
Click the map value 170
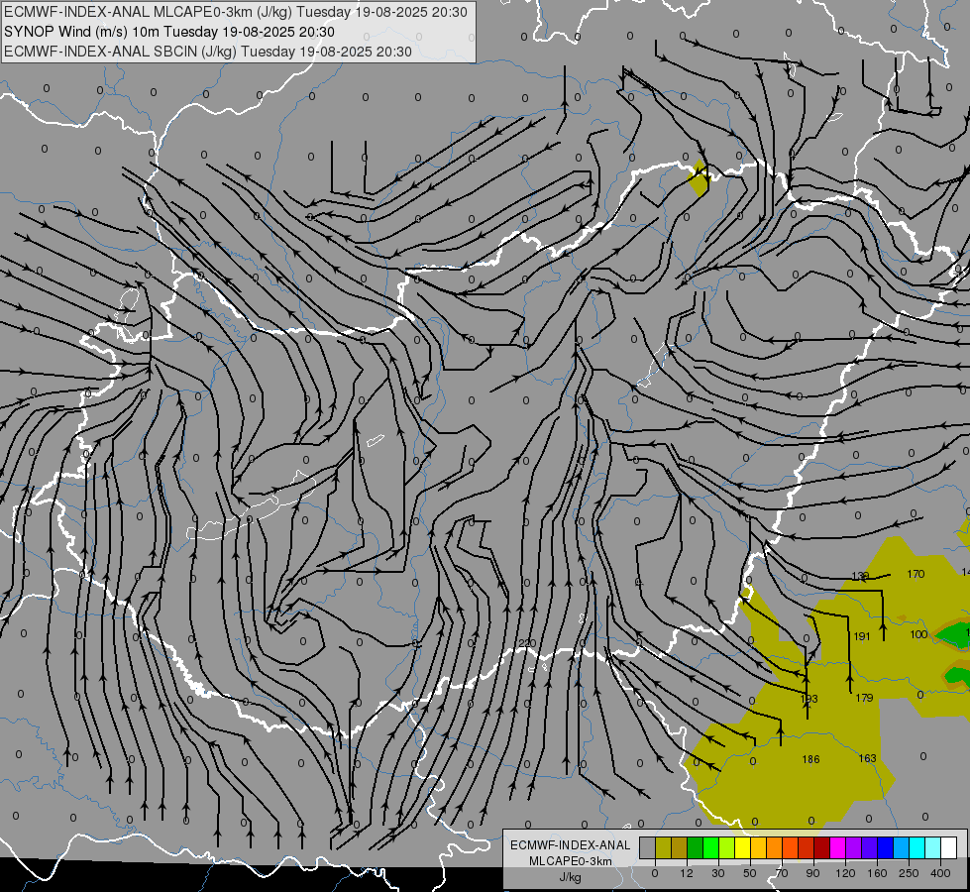click(x=916, y=574)
